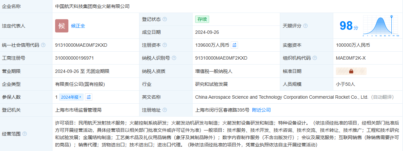Click the help icon next to 天眼评分
Viewport: 403px width, 151px height.
tap(305, 26)
